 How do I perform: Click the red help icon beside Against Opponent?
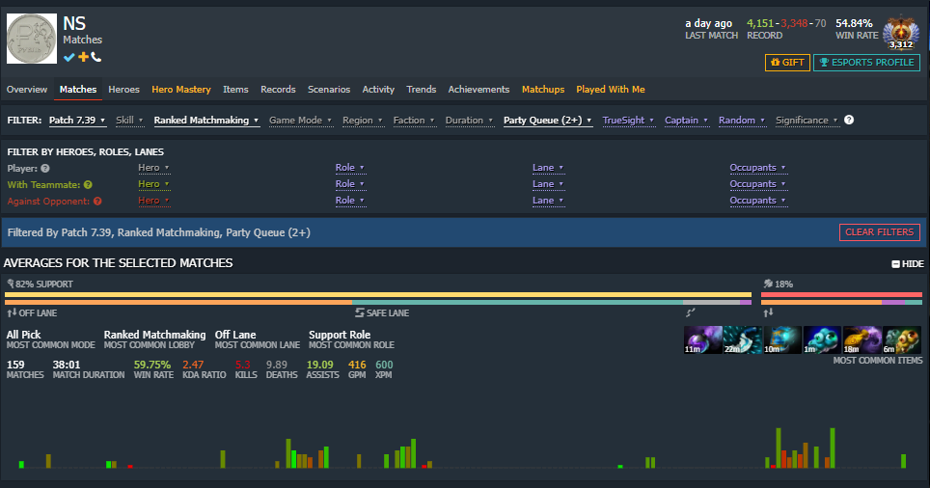[x=97, y=202]
